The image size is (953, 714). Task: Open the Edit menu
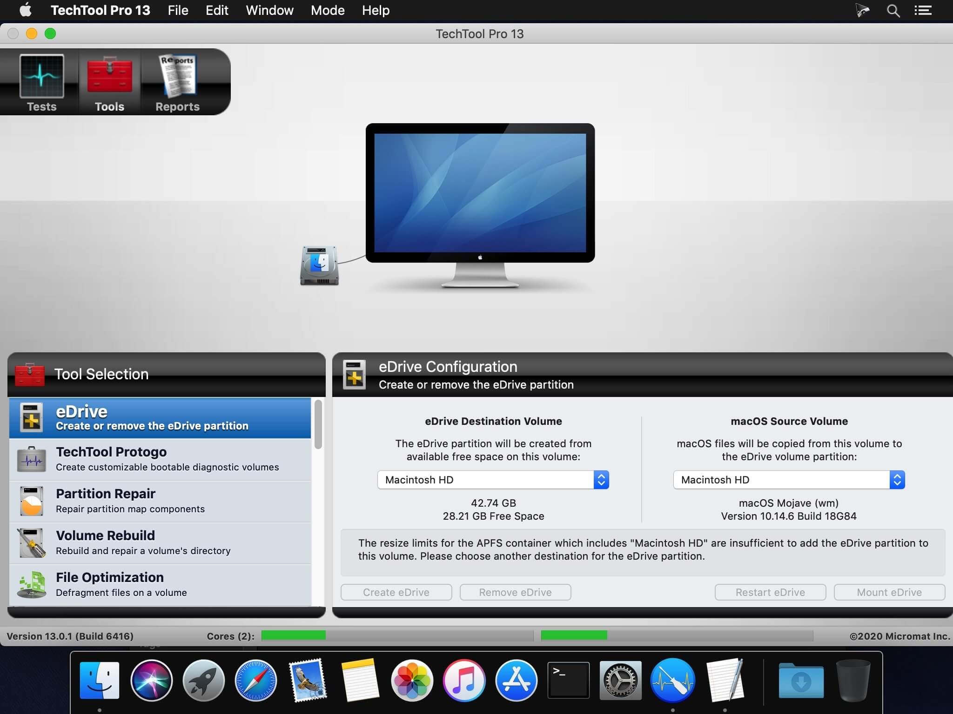[217, 10]
